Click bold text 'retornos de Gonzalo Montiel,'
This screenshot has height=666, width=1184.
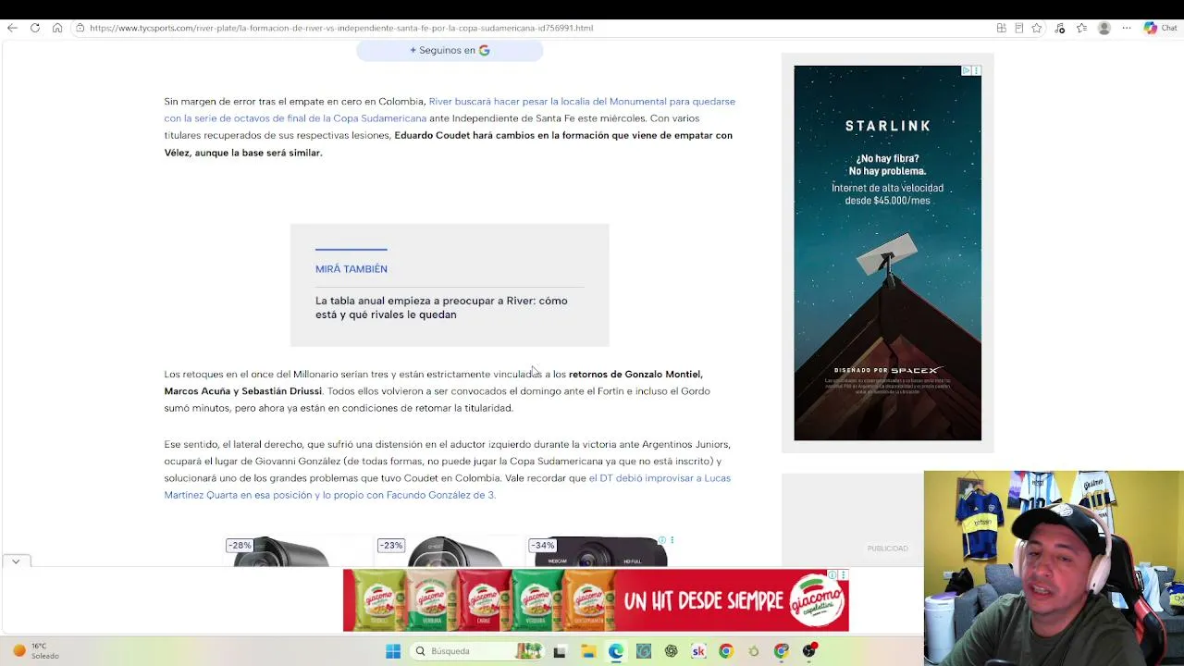click(x=635, y=374)
